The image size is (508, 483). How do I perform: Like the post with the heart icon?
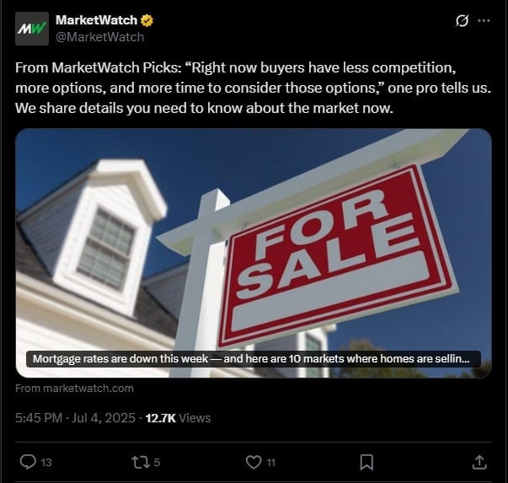point(254,462)
